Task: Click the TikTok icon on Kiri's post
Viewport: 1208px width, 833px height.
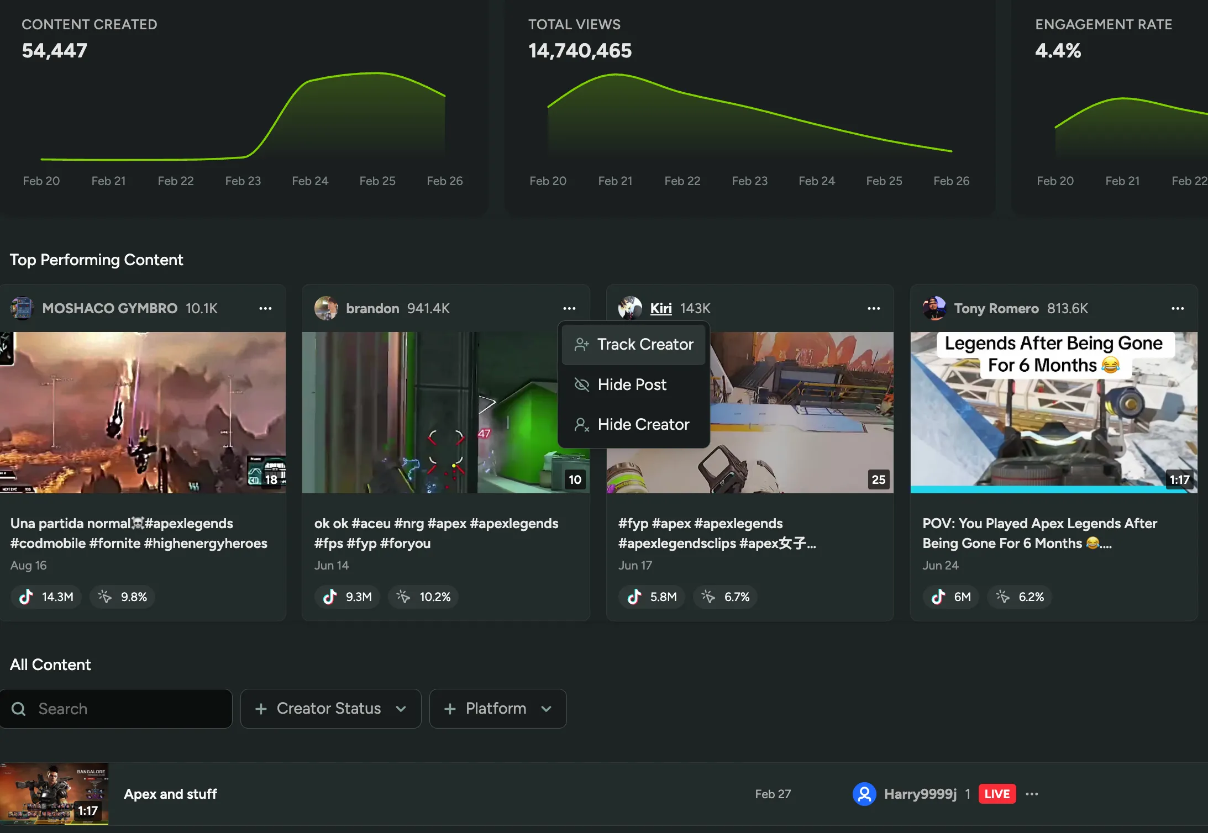Action: pyautogui.click(x=633, y=597)
